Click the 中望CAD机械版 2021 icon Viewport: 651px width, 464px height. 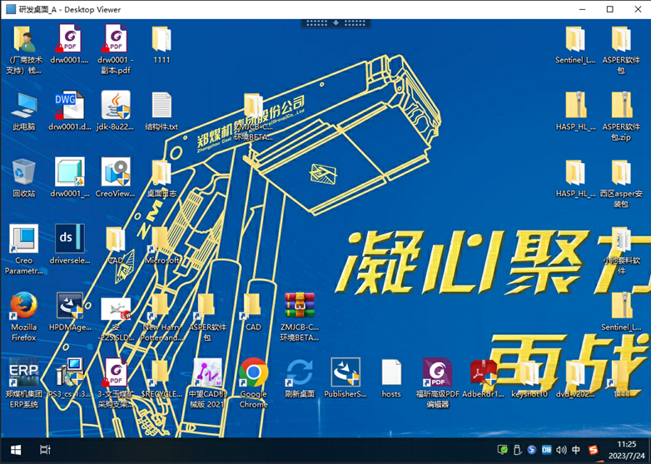[x=207, y=373]
